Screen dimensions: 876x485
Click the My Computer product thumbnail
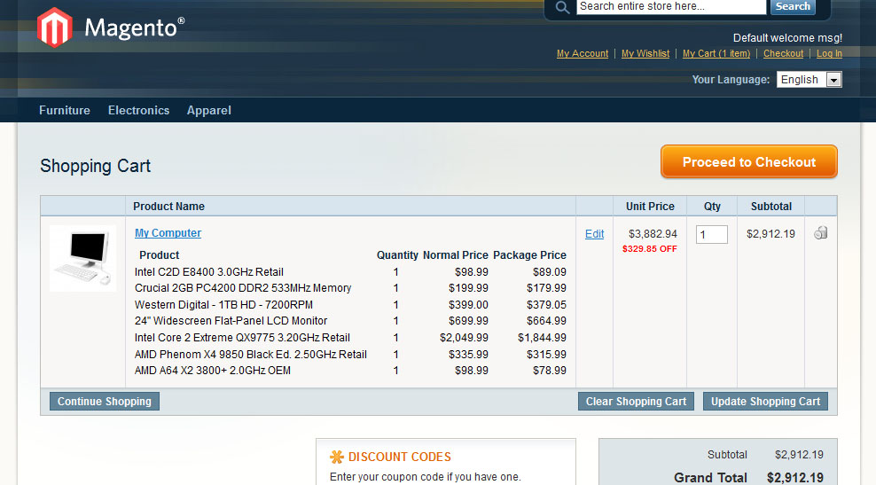82,258
